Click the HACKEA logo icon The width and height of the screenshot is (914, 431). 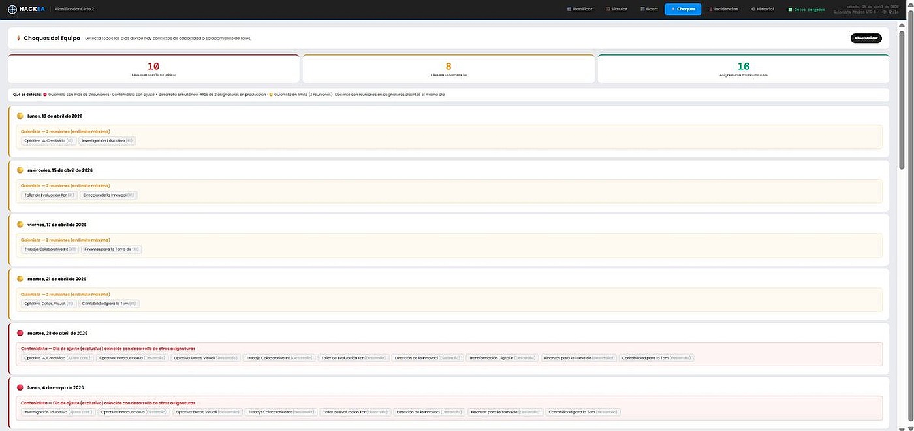click(12, 9)
